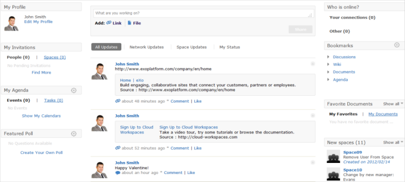
Task: Open the New spaces Show all dropdown
Action: point(393,142)
